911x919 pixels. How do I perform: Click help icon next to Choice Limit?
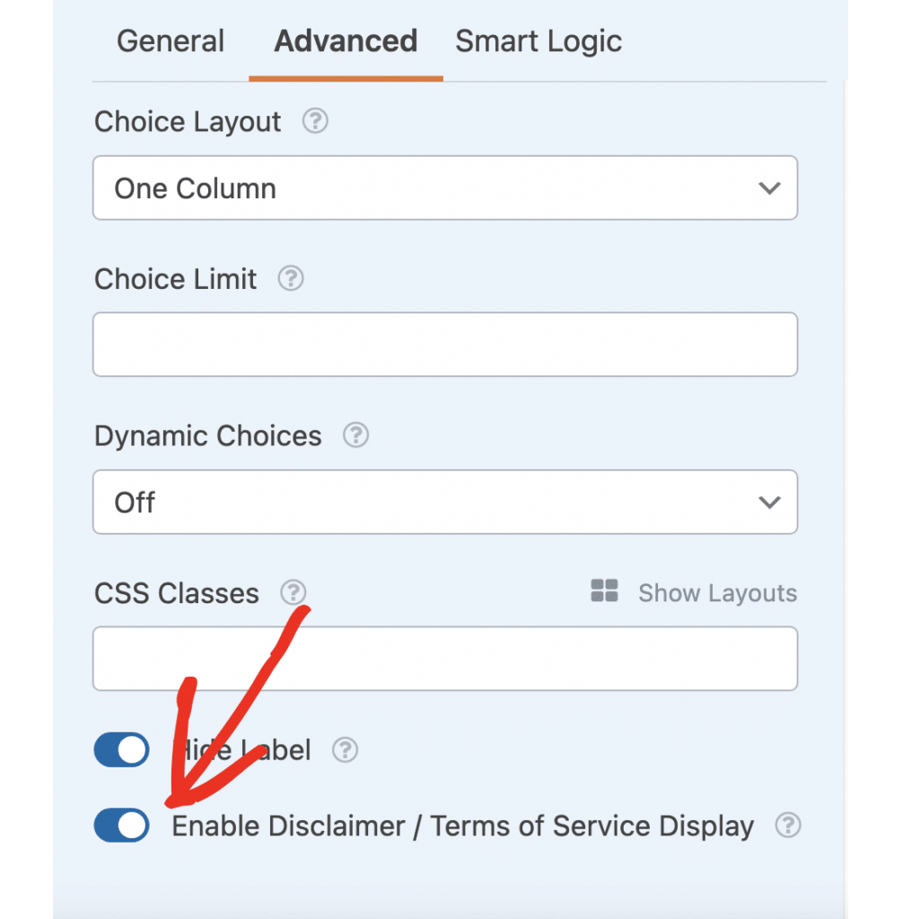click(291, 278)
